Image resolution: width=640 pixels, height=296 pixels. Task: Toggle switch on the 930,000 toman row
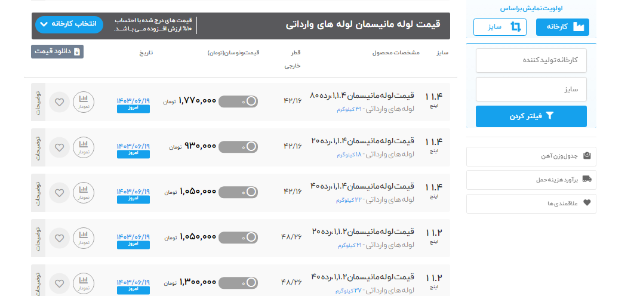238,147
